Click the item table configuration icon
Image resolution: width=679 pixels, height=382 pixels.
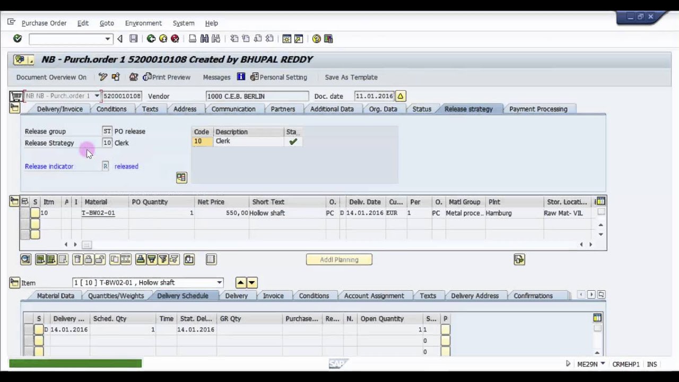pos(600,202)
